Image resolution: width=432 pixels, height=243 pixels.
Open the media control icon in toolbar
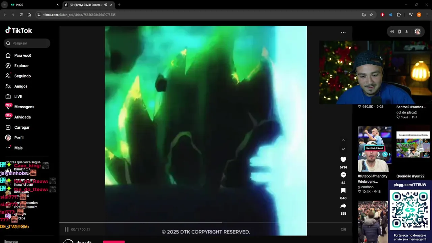(411, 15)
